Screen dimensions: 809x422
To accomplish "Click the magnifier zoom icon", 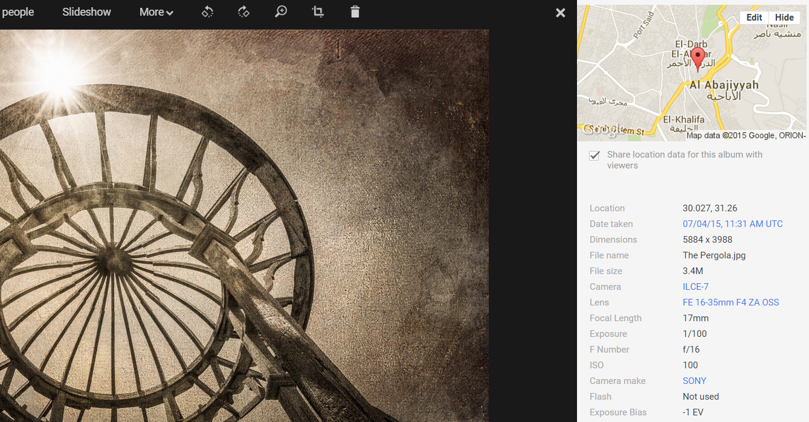I will [281, 12].
